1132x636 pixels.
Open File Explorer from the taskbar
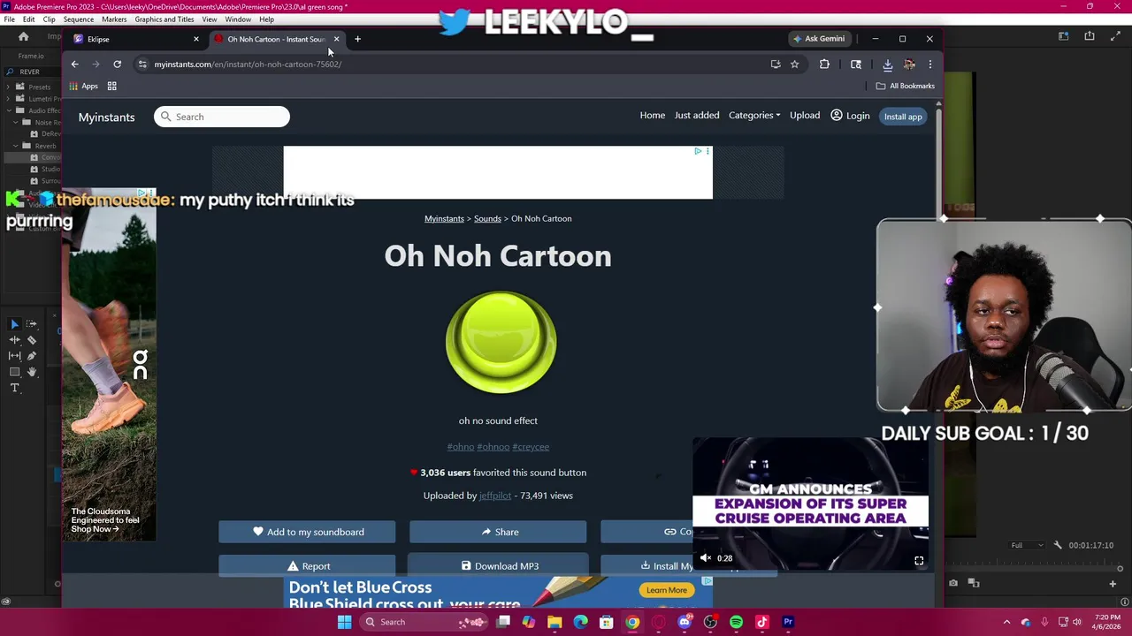(555, 622)
